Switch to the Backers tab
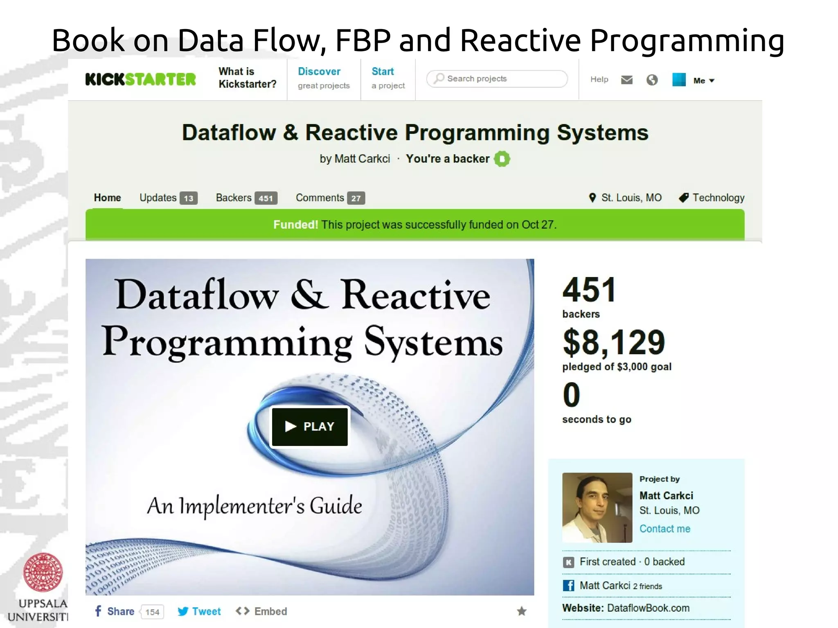This screenshot has width=838, height=628. (246, 198)
